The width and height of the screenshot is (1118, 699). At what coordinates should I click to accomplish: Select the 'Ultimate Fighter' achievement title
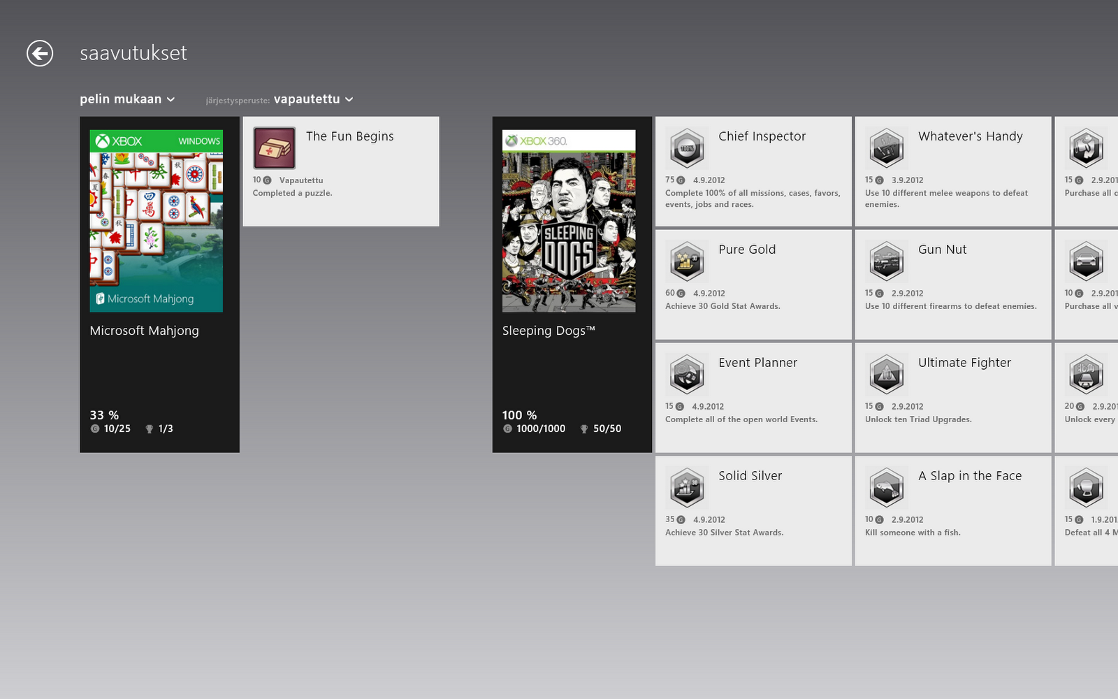965,363
